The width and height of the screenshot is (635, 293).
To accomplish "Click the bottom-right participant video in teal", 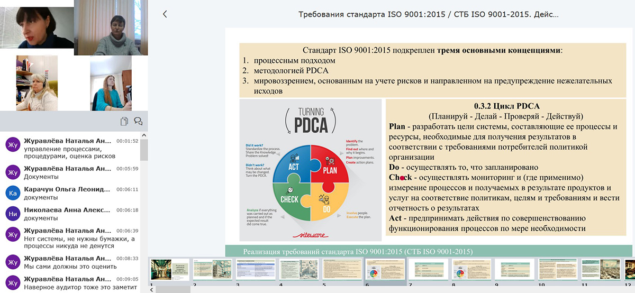I will tap(111, 84).
